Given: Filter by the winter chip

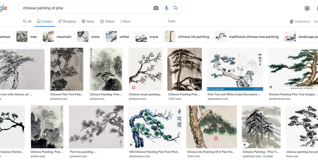Looking at the screenshot, I should 119,36.
